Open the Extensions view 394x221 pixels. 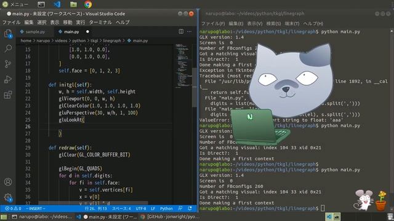pos(8,95)
